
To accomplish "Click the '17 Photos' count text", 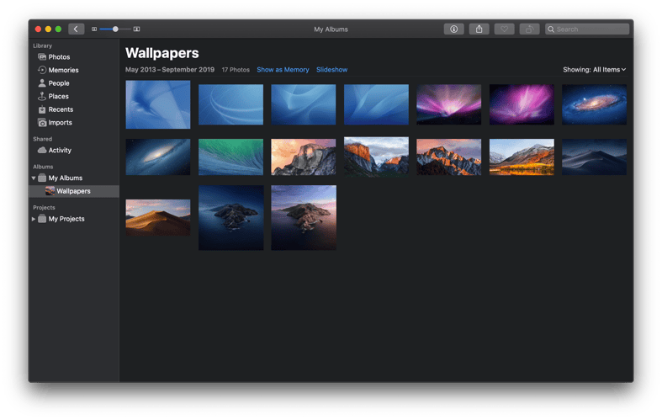I will point(236,70).
